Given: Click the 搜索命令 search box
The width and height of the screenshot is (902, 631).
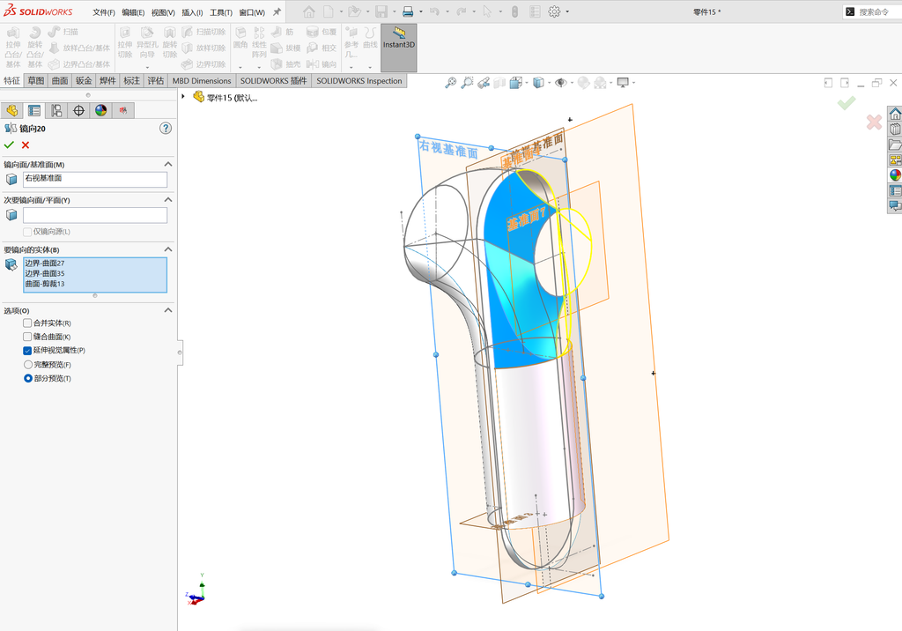Looking at the screenshot, I should point(873,11).
